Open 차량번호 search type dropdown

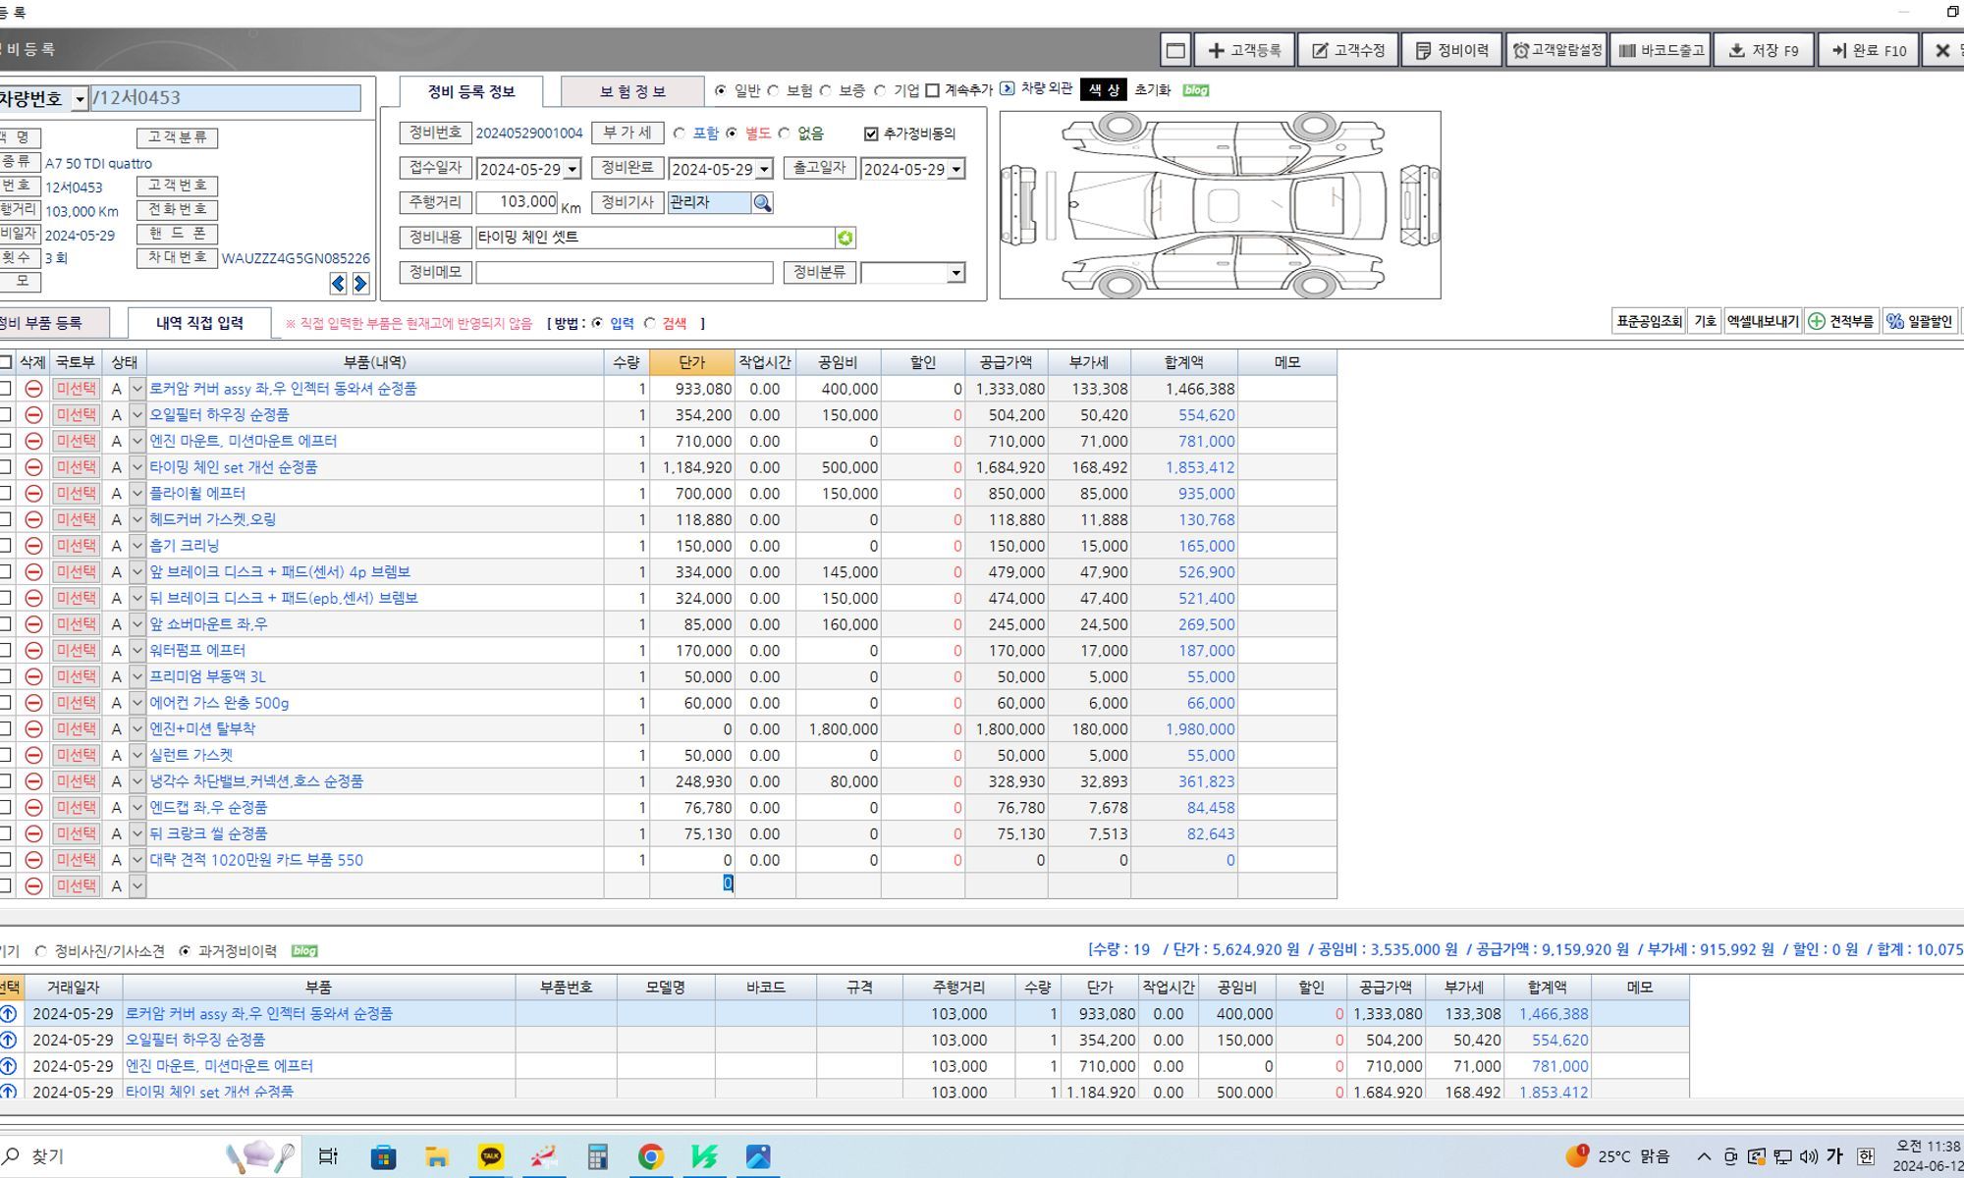tap(80, 99)
